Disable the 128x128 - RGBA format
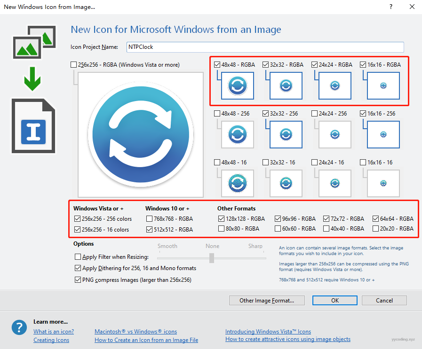422x349 pixels. pos(222,219)
